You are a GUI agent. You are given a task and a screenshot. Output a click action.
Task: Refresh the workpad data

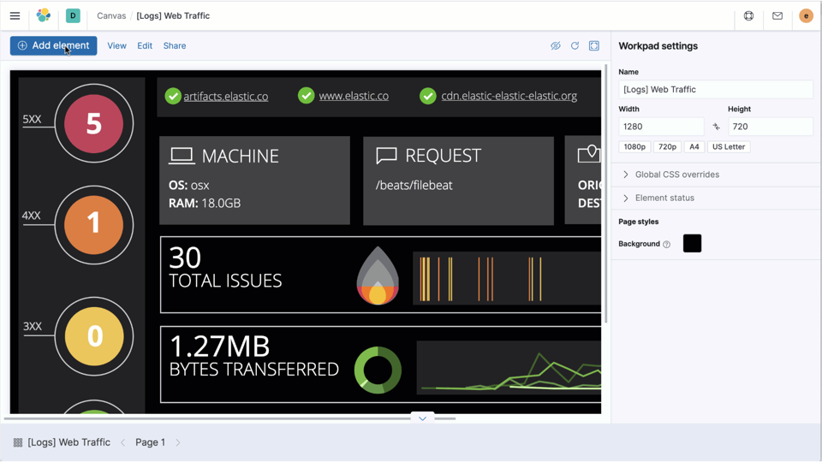click(575, 46)
